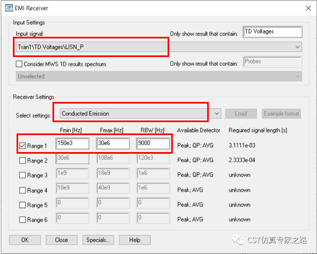Enable the Range 6 checkbox

click(23, 220)
